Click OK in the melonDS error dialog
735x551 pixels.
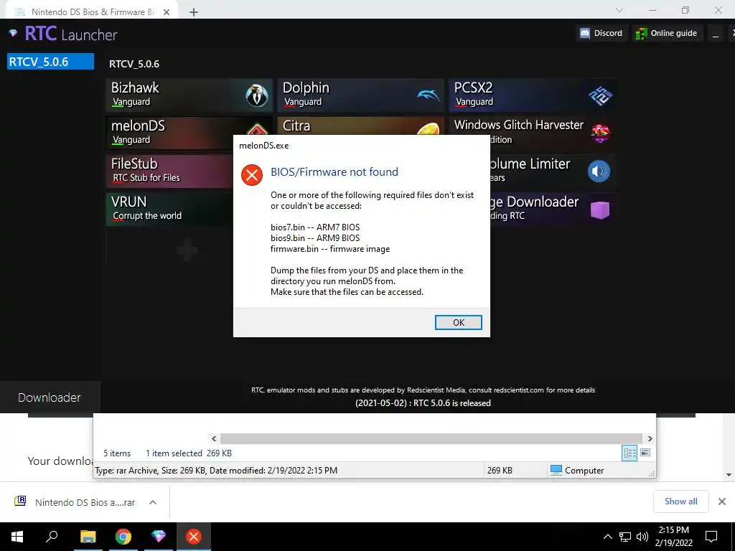(x=458, y=322)
